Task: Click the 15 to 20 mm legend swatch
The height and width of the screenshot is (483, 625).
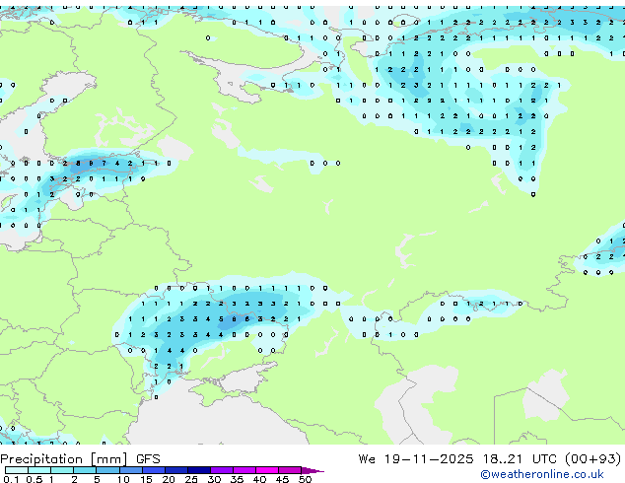Action: pos(154,470)
